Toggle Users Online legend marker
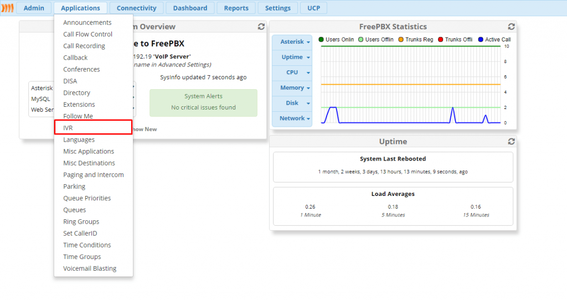The height and width of the screenshot is (300, 567). 321,39
